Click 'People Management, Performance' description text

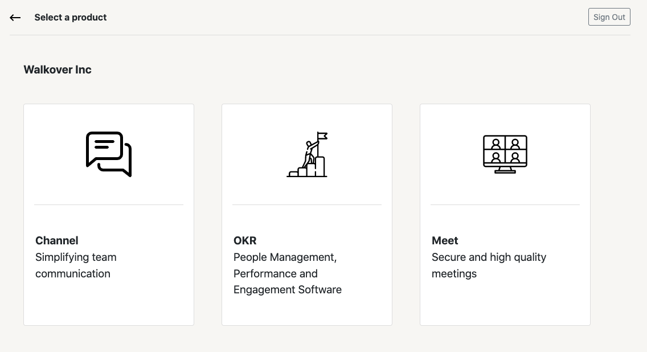pos(285,265)
